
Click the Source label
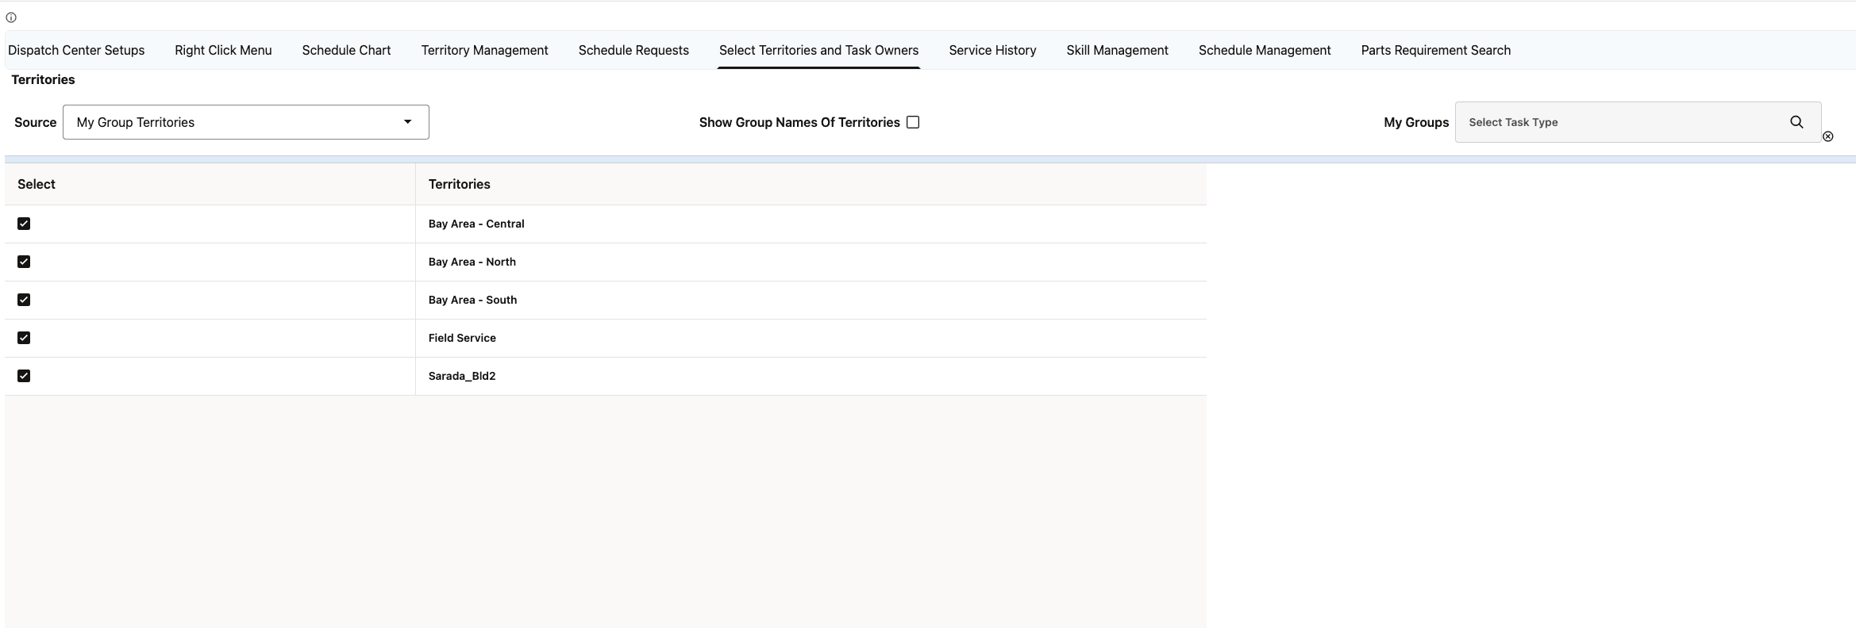point(35,122)
